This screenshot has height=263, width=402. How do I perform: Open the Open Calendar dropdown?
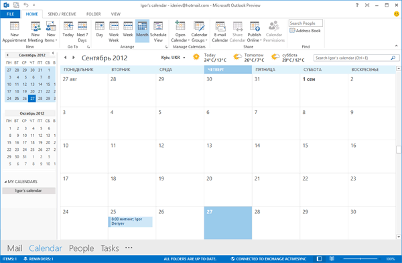(x=180, y=32)
